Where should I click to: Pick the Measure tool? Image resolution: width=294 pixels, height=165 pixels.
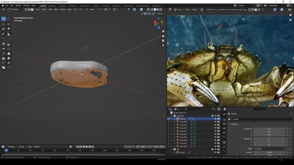point(9,34)
